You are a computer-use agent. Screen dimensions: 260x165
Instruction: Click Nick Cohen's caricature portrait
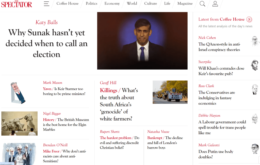(255, 41)
